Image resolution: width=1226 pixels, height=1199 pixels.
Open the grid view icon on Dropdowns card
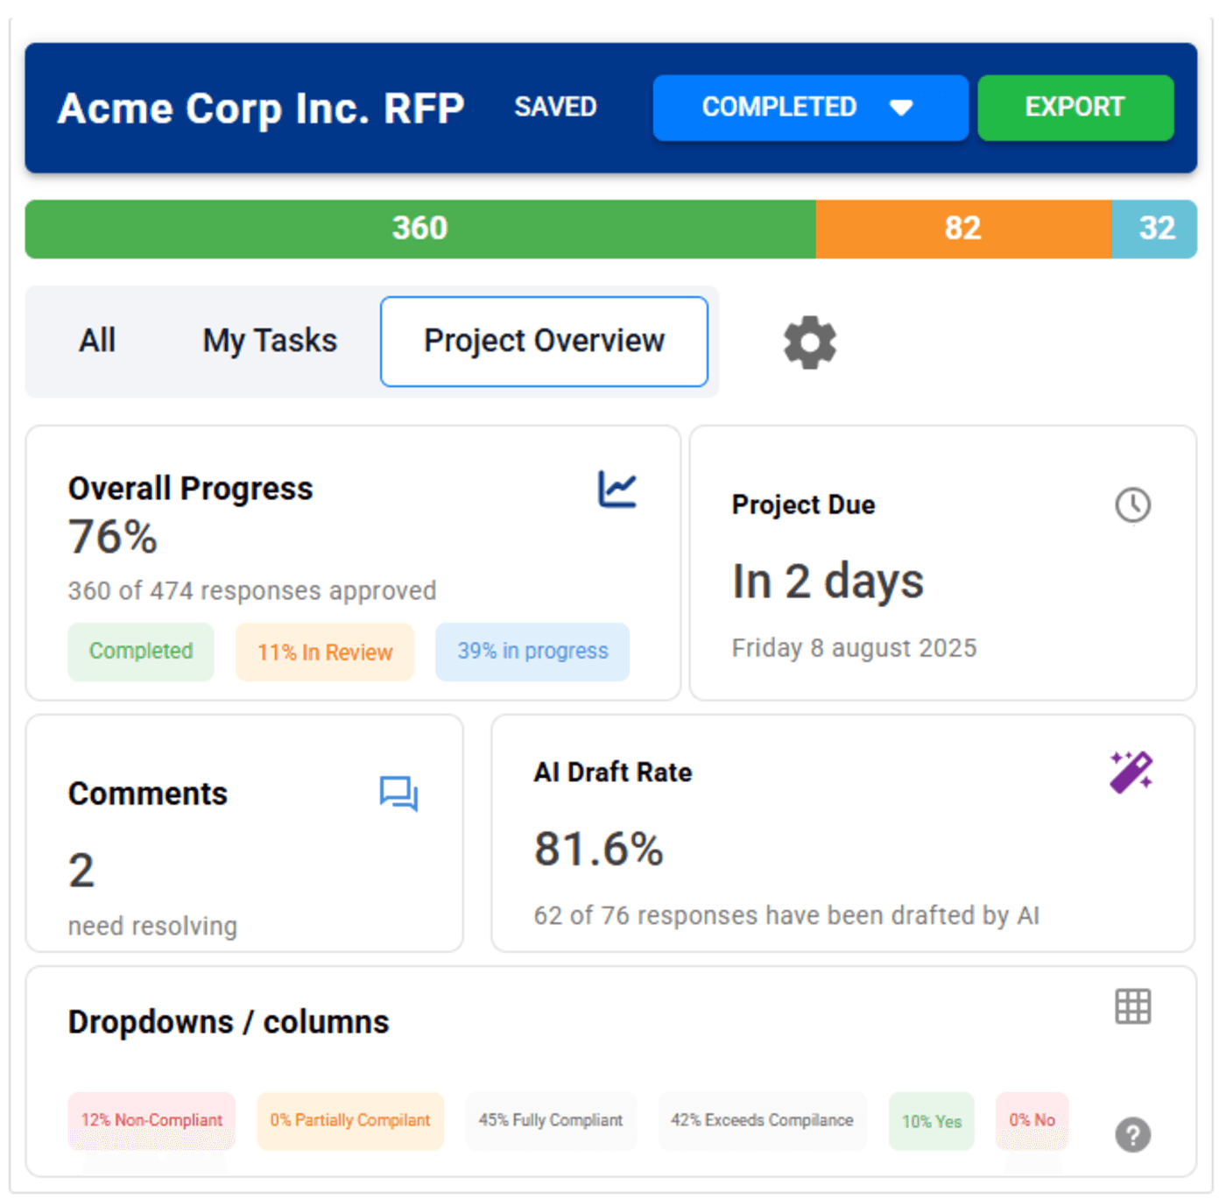tap(1131, 1007)
